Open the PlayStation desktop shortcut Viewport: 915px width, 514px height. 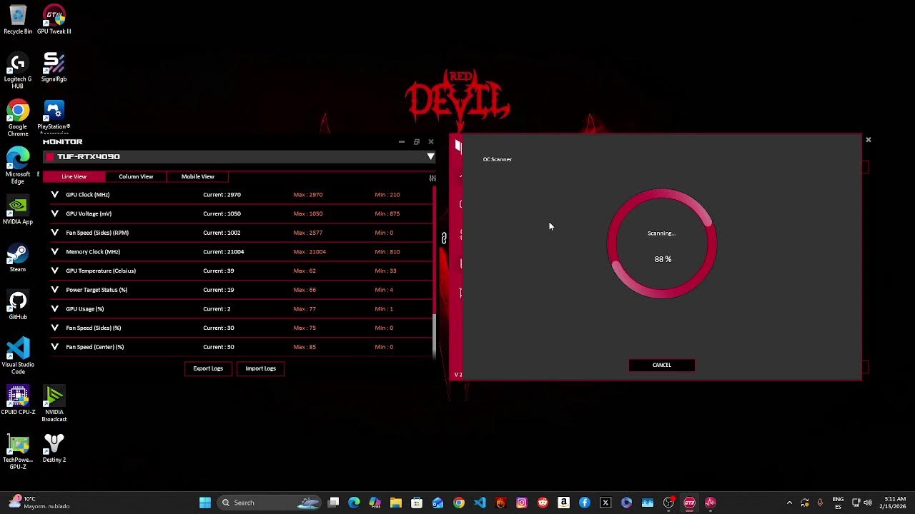coord(54,117)
